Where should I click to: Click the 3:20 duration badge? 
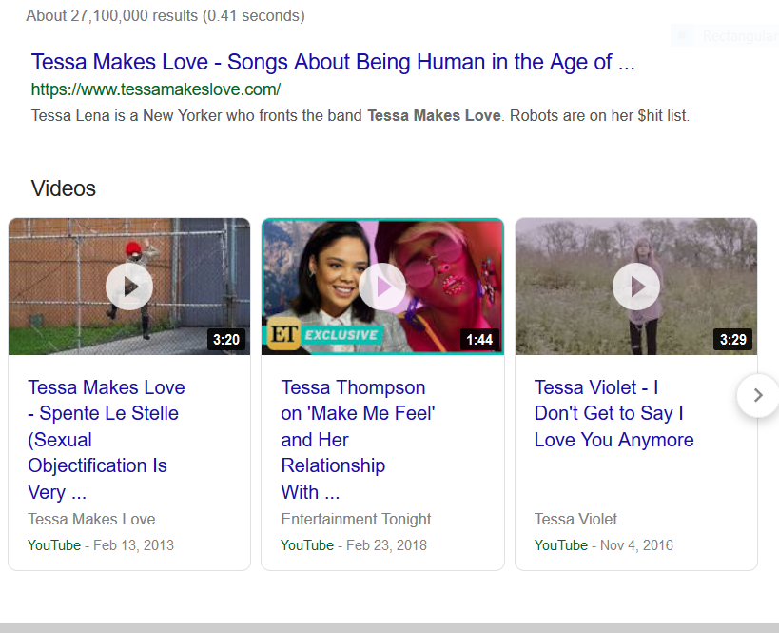pyautogui.click(x=226, y=340)
